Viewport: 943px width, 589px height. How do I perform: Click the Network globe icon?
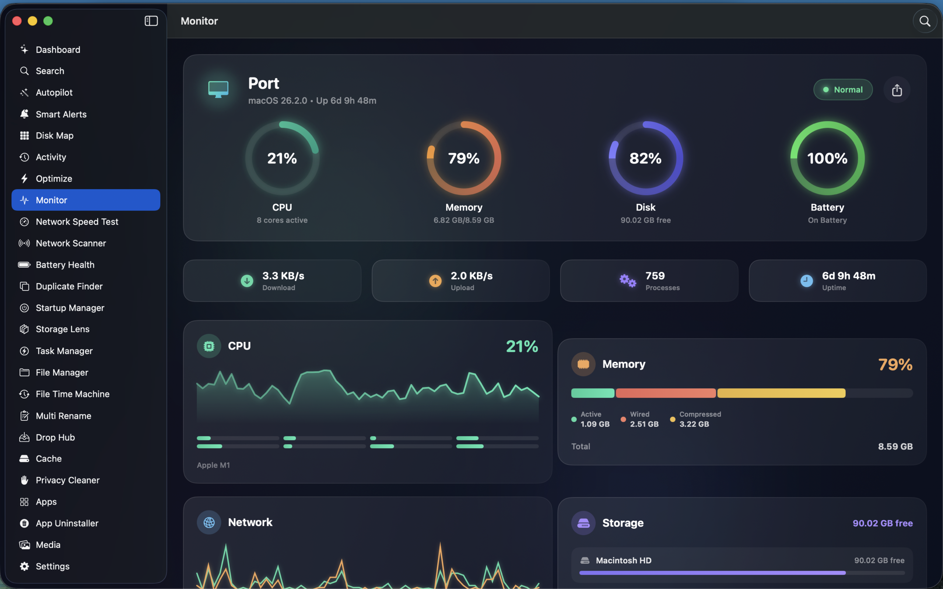[x=209, y=522]
